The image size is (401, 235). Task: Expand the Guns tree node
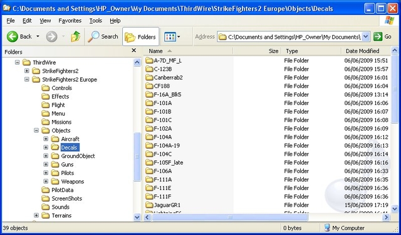click(46, 164)
